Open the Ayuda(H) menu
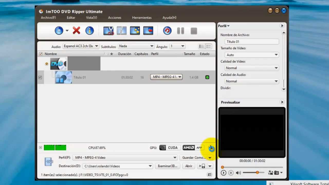 169,18
